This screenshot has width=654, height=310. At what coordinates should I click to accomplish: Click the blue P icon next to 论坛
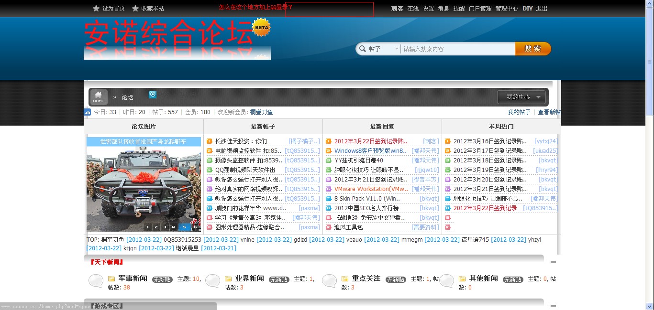pos(152,95)
